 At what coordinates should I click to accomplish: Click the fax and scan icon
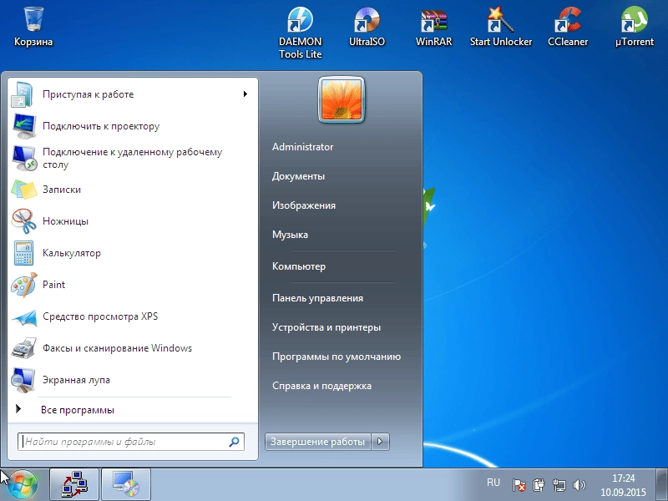point(24,348)
